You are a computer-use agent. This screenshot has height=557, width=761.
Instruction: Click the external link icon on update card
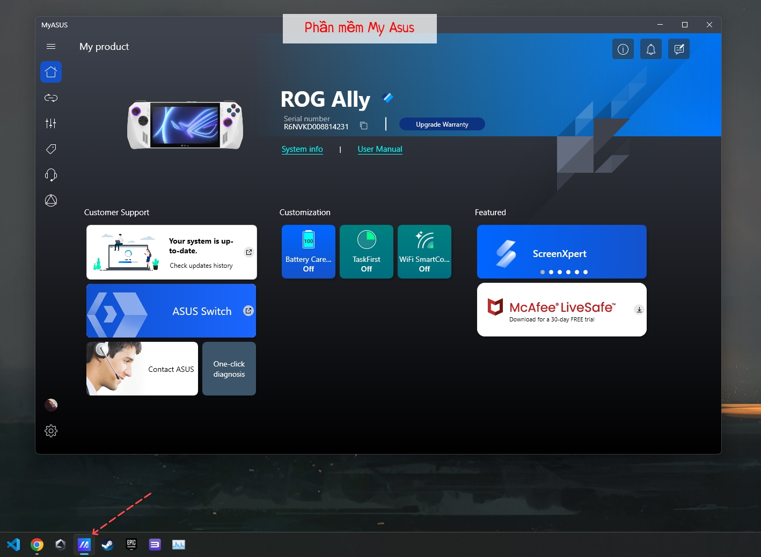(x=249, y=252)
